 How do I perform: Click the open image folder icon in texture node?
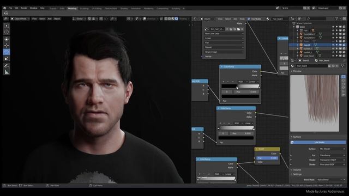[238, 29]
